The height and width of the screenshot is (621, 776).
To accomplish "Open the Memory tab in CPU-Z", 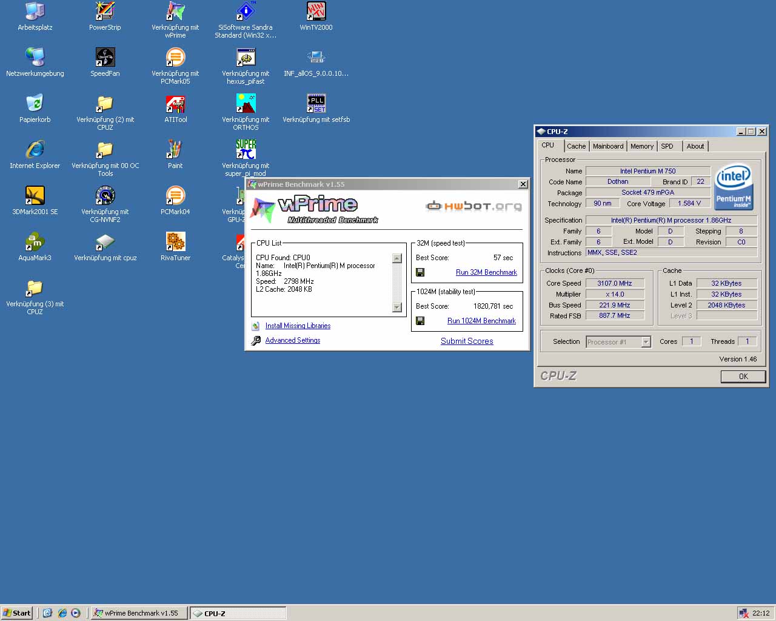I will click(642, 146).
